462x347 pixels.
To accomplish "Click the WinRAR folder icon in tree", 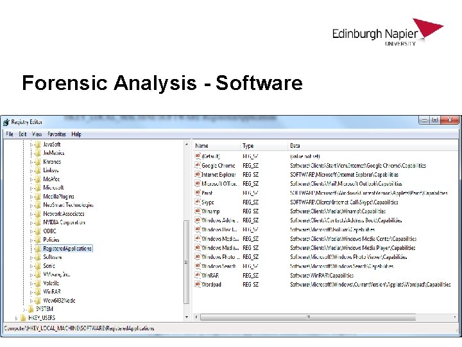I will [x=38, y=292].
